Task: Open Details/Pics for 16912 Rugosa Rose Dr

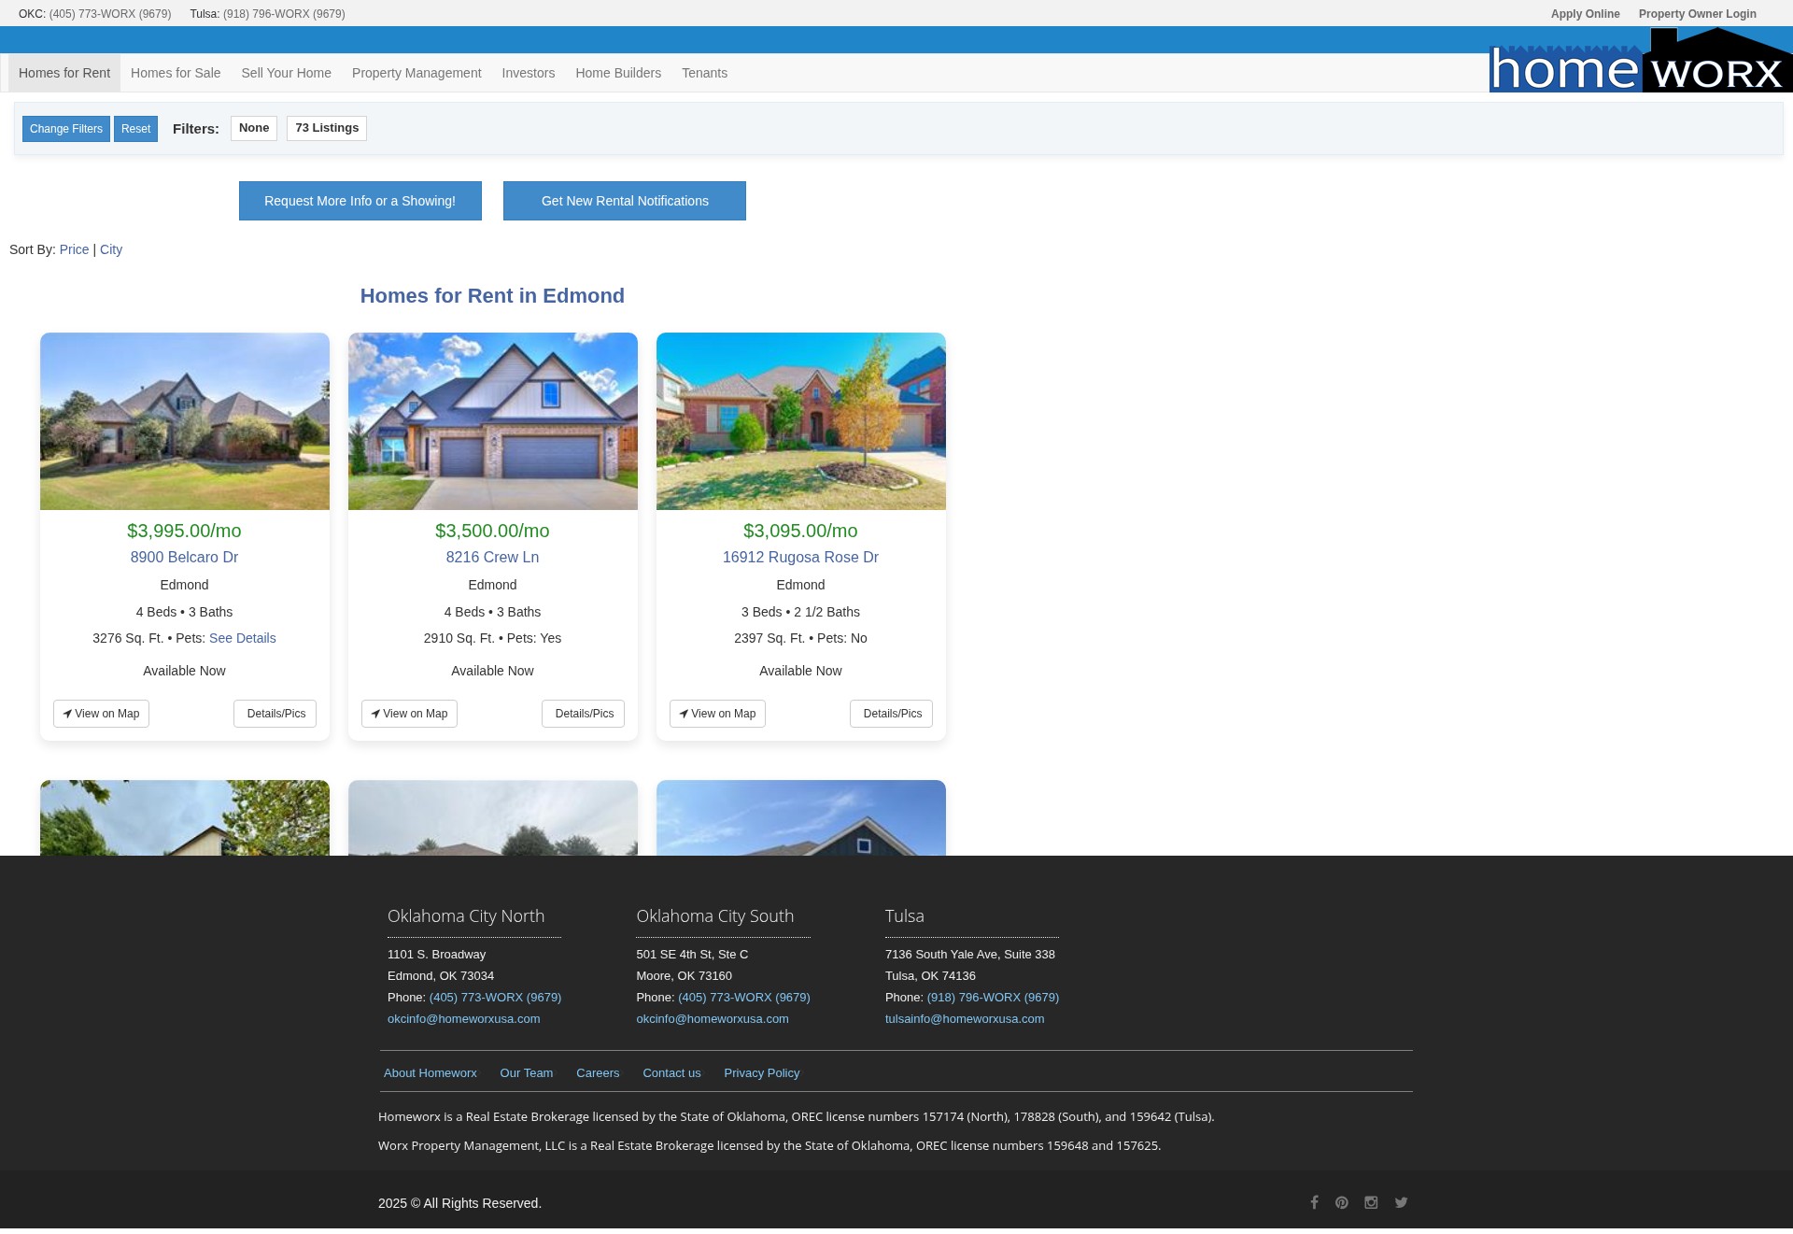Action: click(x=892, y=714)
